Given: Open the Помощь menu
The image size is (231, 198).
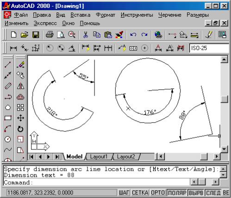Looking at the screenshot, I should pyautogui.click(x=90, y=23).
